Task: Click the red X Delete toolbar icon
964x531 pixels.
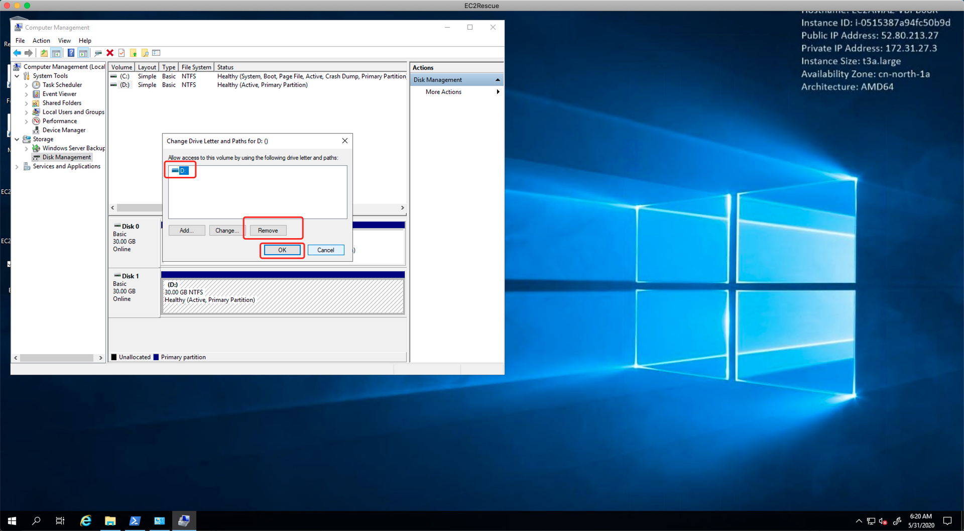Action: (x=110, y=53)
